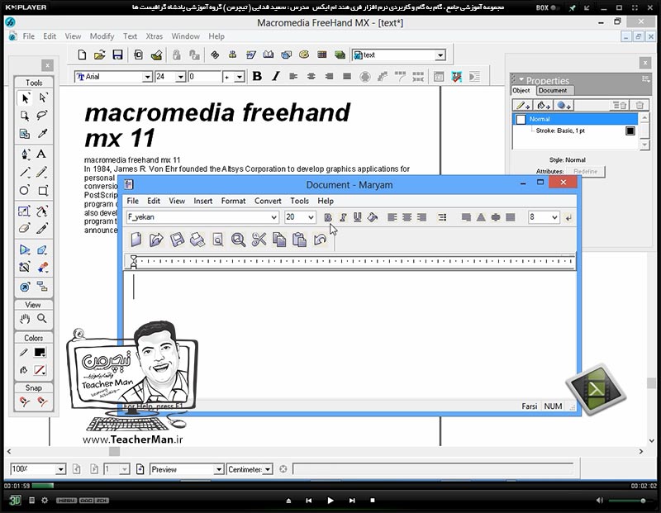Screen dimensions: 661x513
Task: Select the Rectangle tool
Action: click(x=43, y=191)
